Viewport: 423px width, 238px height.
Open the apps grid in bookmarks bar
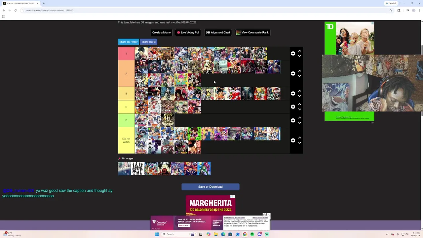pyautogui.click(x=3, y=17)
